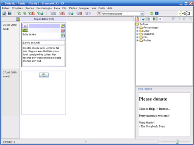The width and height of the screenshot is (194, 145).
Task: Select the Lieux folder in the tree
Action: point(146,31)
